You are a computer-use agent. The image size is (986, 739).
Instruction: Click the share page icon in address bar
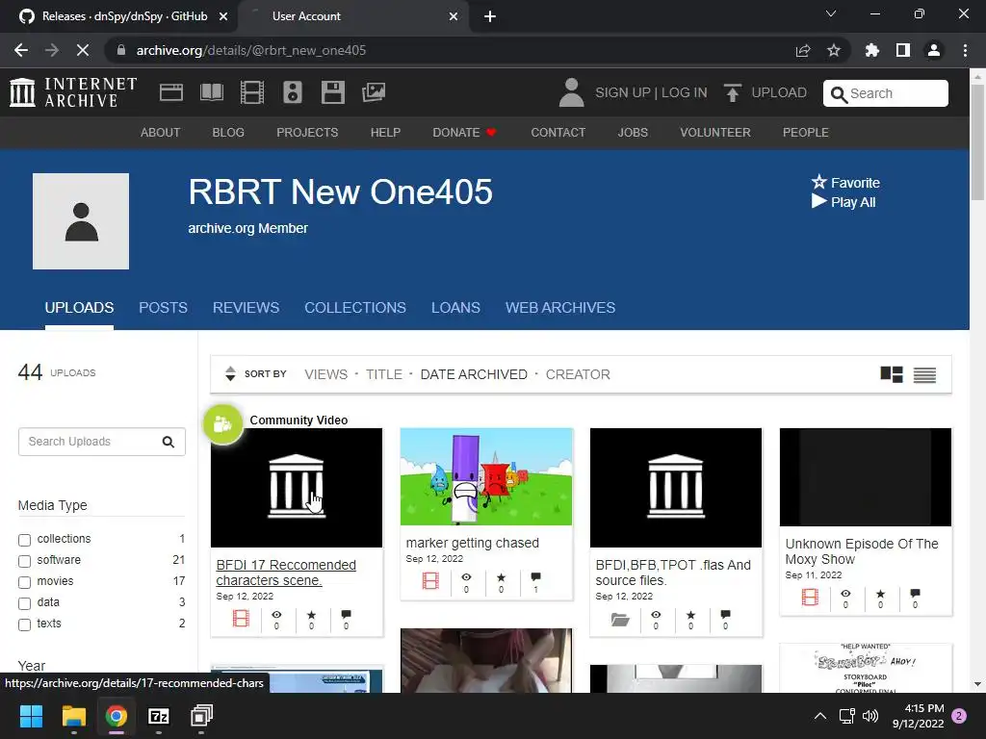coord(803,50)
